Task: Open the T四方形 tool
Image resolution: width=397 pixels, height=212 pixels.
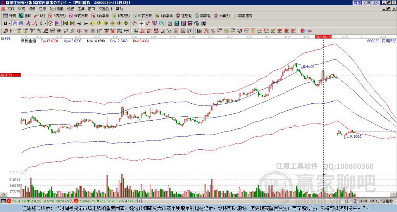Action: 121,15
